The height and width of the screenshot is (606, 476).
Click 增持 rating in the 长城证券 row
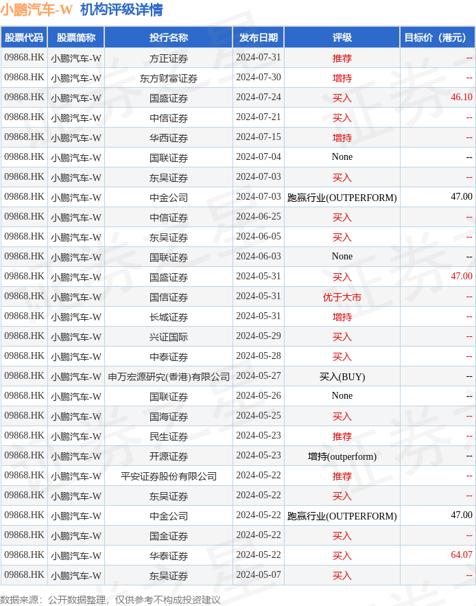coord(342,317)
